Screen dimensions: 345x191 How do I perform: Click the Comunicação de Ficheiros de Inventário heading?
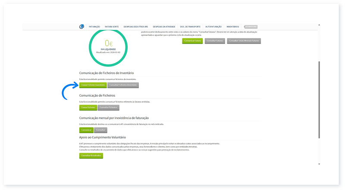[107, 73]
